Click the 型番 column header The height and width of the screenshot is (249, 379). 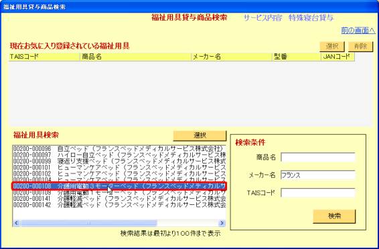[x=297, y=57]
